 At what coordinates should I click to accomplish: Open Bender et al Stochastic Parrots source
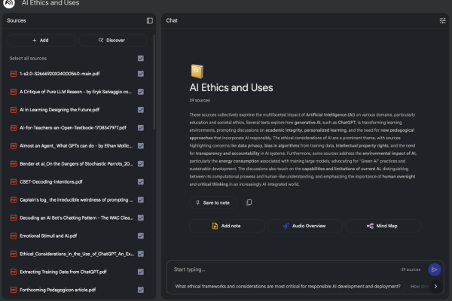[x=76, y=164]
